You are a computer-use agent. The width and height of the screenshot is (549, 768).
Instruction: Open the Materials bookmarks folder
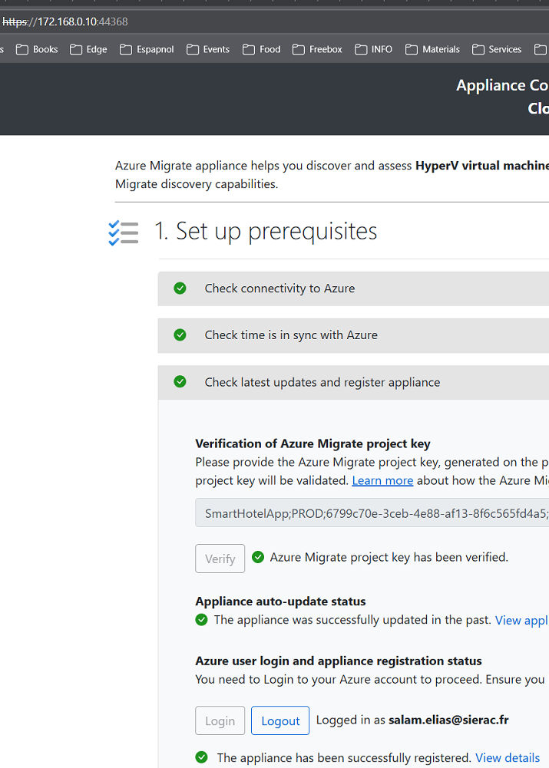pyautogui.click(x=432, y=49)
